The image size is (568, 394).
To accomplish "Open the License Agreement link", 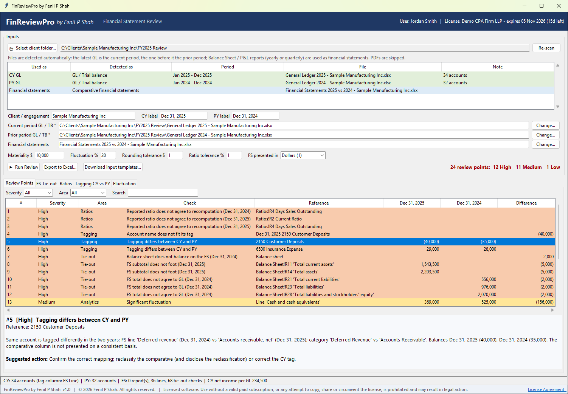I will point(546,389).
